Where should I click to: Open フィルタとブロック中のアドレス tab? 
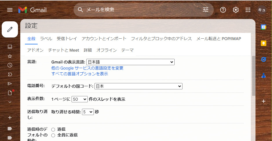[161, 39]
